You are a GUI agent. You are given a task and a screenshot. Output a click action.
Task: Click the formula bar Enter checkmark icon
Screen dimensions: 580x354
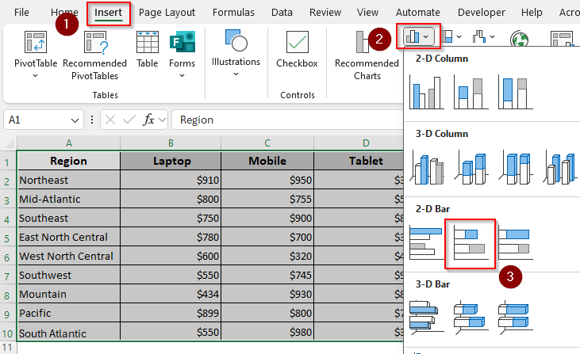click(129, 120)
